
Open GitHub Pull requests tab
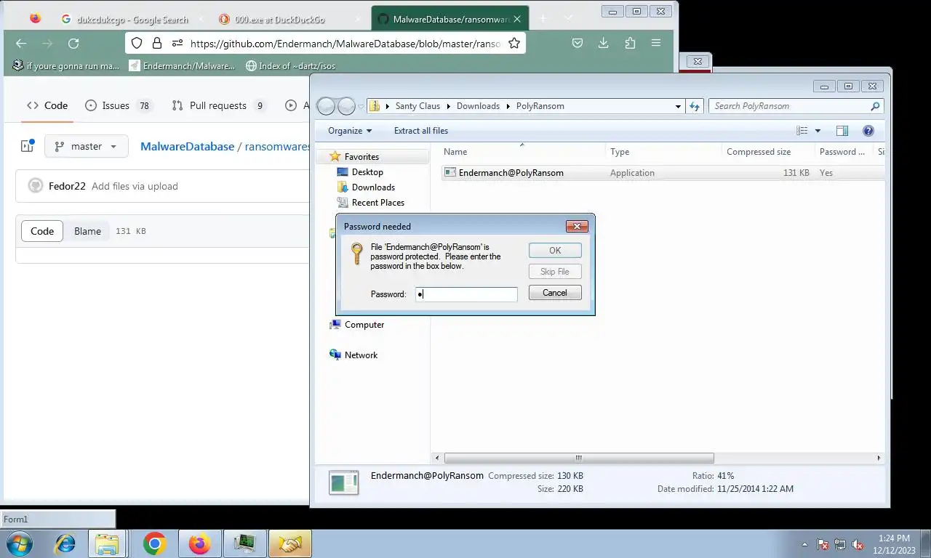218,105
